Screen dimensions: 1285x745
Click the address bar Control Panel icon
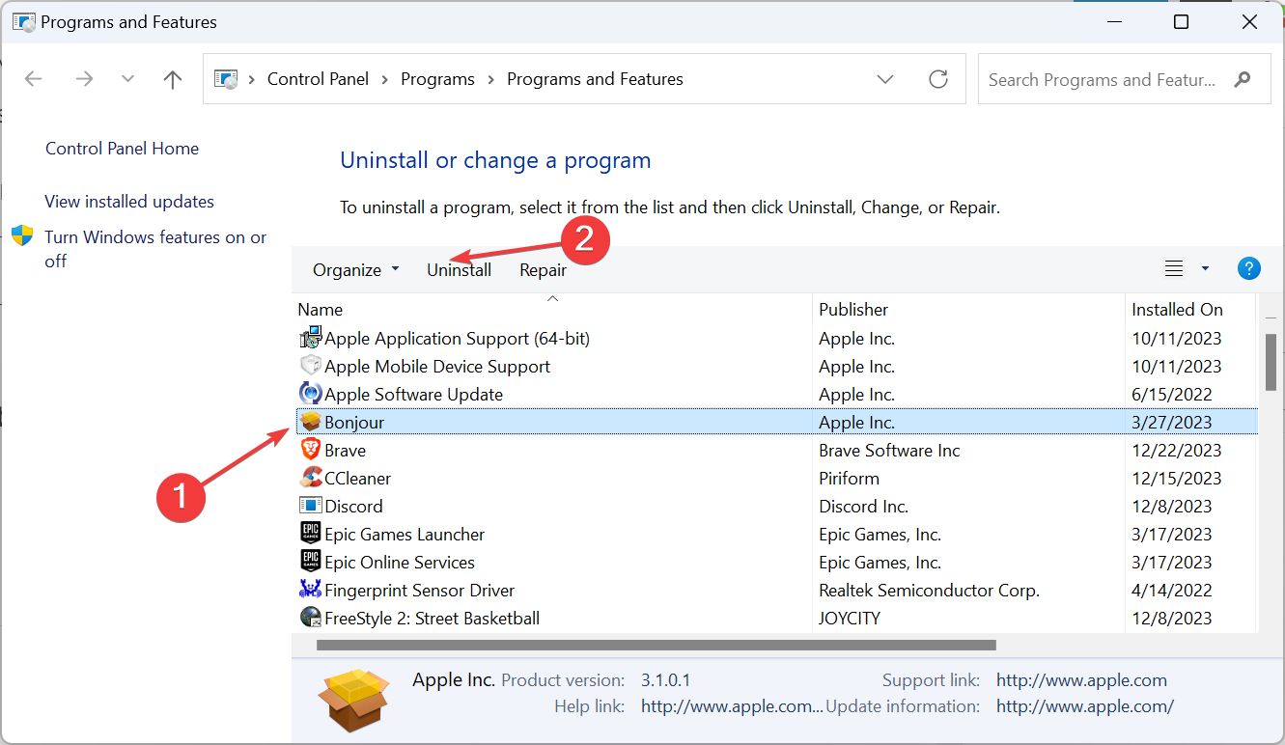pyautogui.click(x=226, y=79)
